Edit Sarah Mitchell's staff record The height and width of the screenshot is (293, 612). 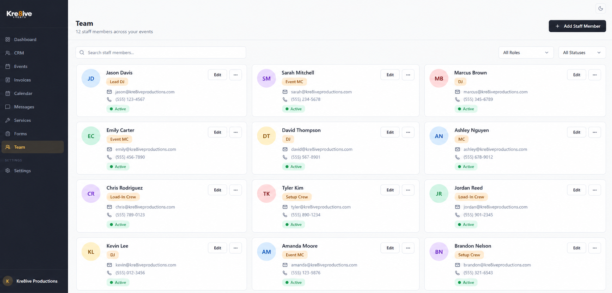[390, 75]
